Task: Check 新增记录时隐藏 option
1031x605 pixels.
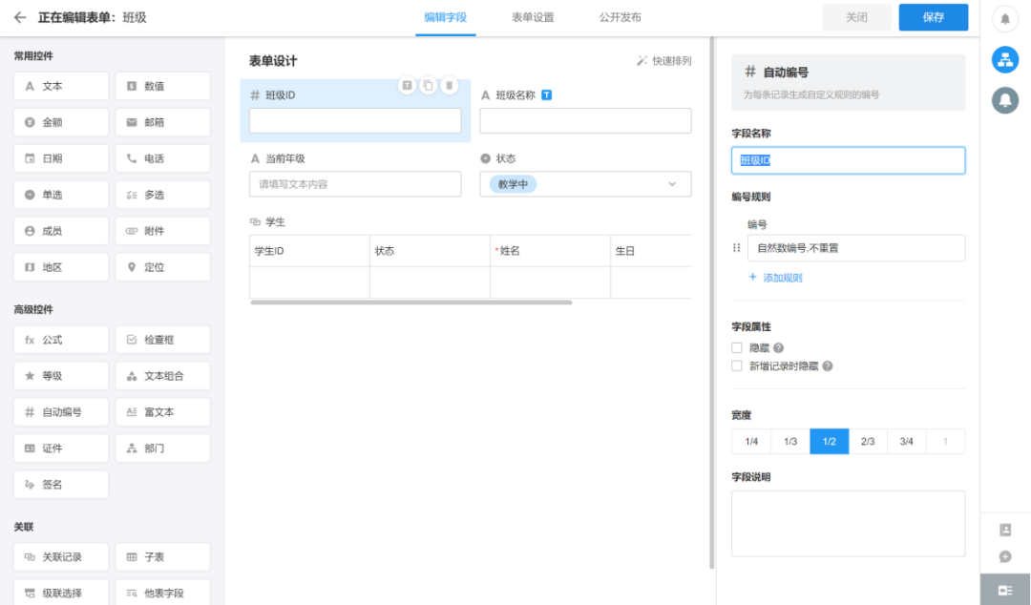Action: point(737,365)
